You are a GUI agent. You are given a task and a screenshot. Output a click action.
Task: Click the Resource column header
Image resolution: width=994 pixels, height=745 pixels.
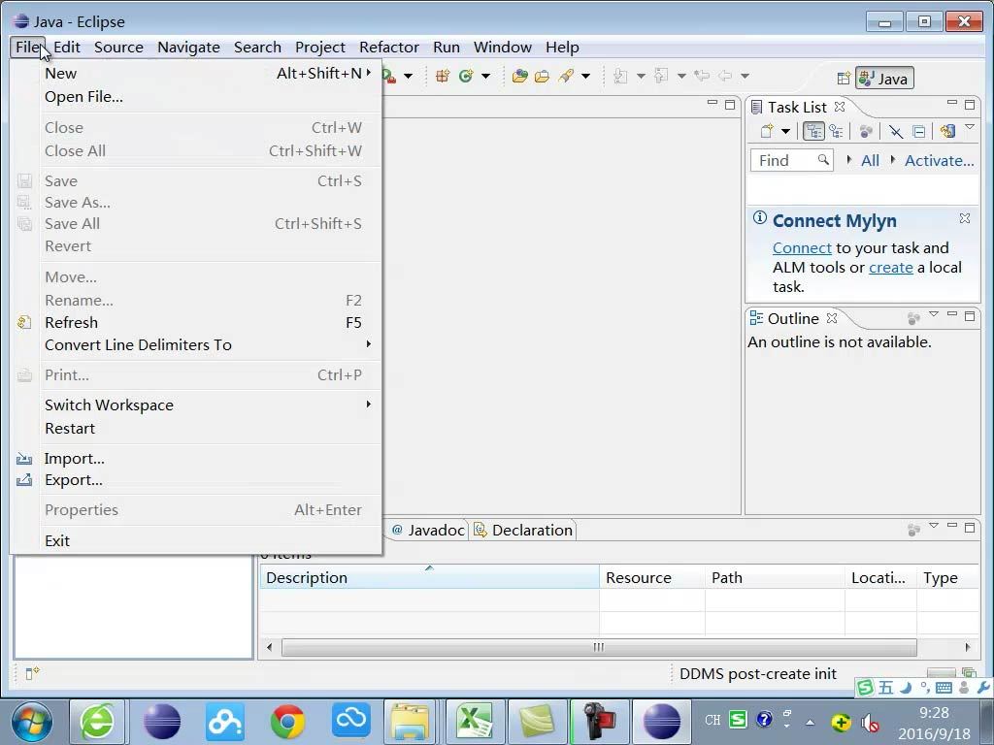click(x=651, y=578)
